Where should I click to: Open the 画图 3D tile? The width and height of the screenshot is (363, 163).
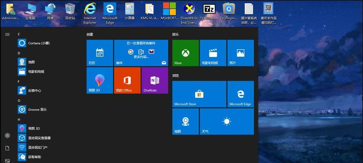[100, 80]
